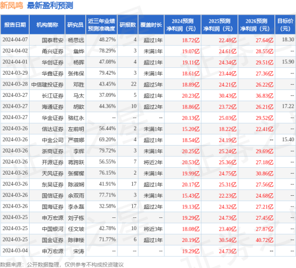
Task: Select the 近三年业绩预测准确度 header cell
Action: click(x=102, y=25)
